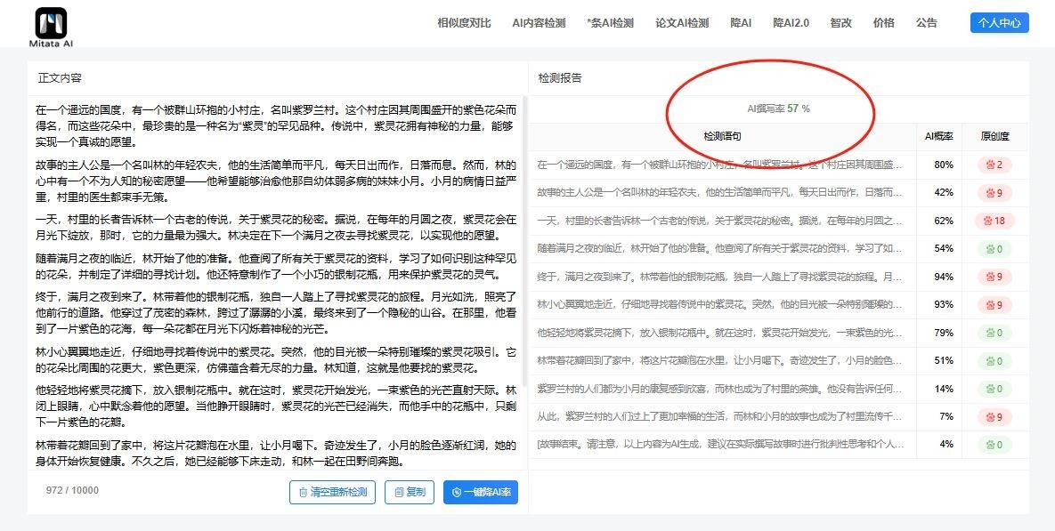Viewport: 1055px width, 531px height.
Task: Click the originality badge in the 93% row
Action: [x=994, y=305]
